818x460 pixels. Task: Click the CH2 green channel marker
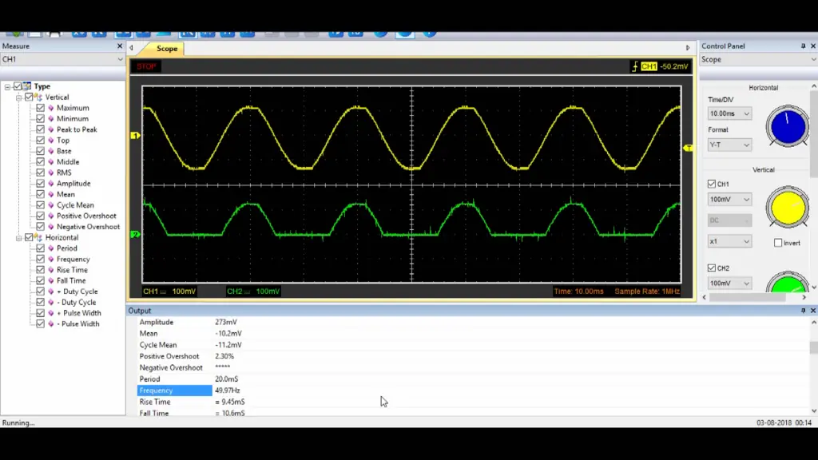click(x=135, y=235)
